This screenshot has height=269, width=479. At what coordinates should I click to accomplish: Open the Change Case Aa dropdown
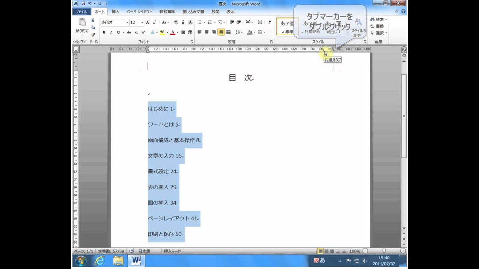165,22
